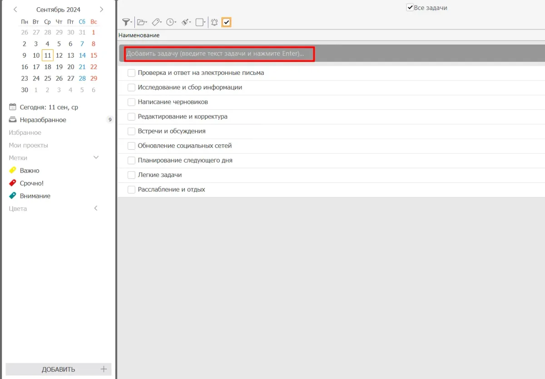Screen dimensions: 545x379
Task: Click the clock date icon in toolbar
Action: coord(170,22)
